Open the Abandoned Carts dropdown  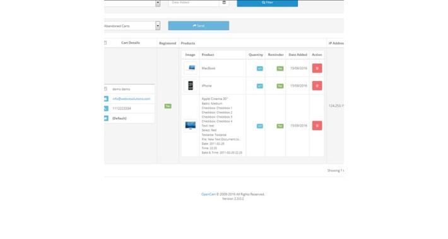[132, 26]
